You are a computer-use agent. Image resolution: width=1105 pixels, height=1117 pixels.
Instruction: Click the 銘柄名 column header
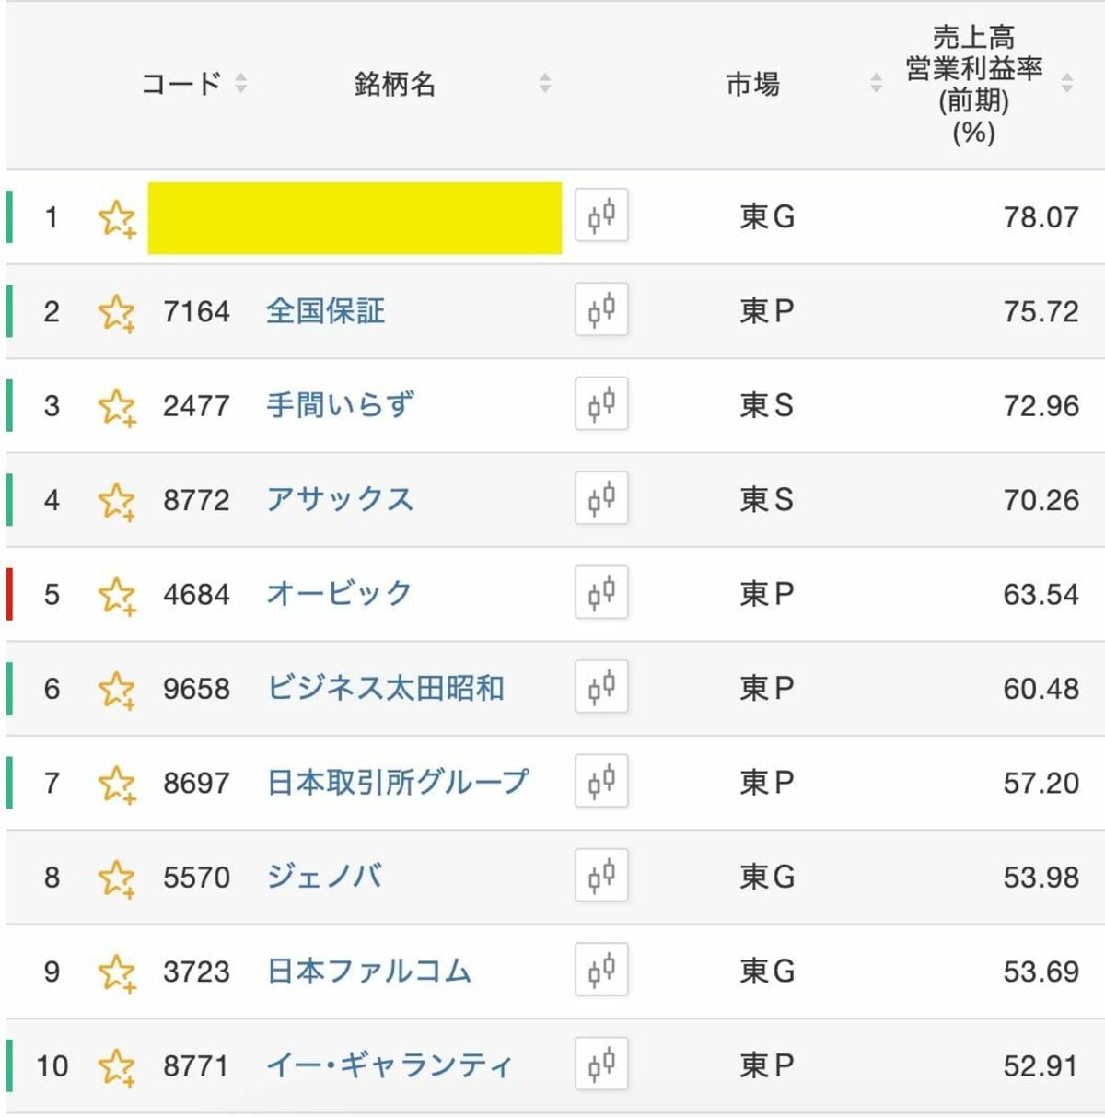[x=394, y=84]
